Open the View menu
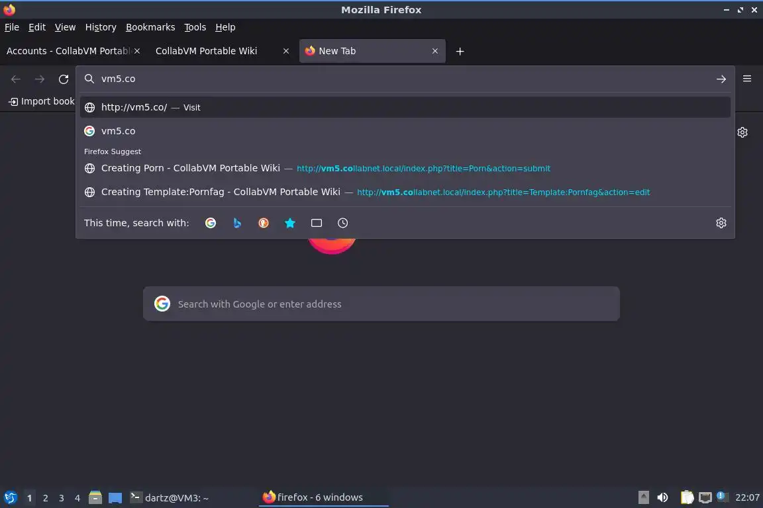Viewport: 763px width, 508px height. (65, 27)
